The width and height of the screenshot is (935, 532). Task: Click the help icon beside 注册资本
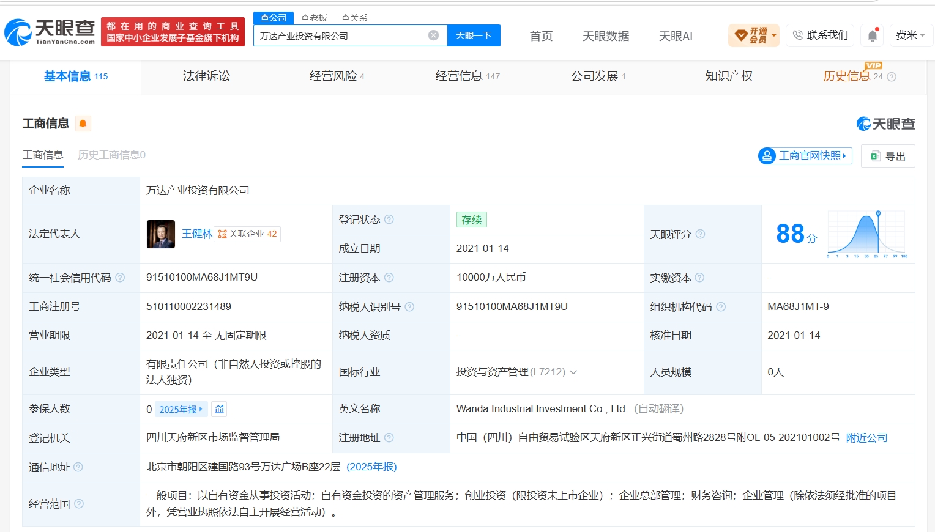coord(389,278)
